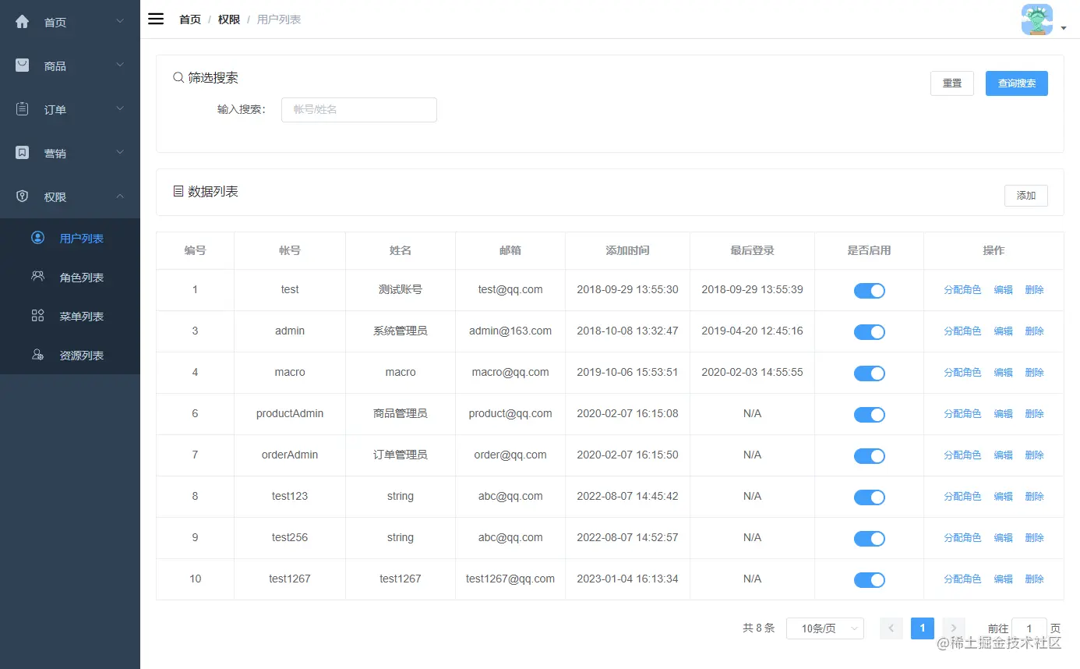The image size is (1080, 669).
Task: Click the admin@163.com email cell
Action: [510, 331]
